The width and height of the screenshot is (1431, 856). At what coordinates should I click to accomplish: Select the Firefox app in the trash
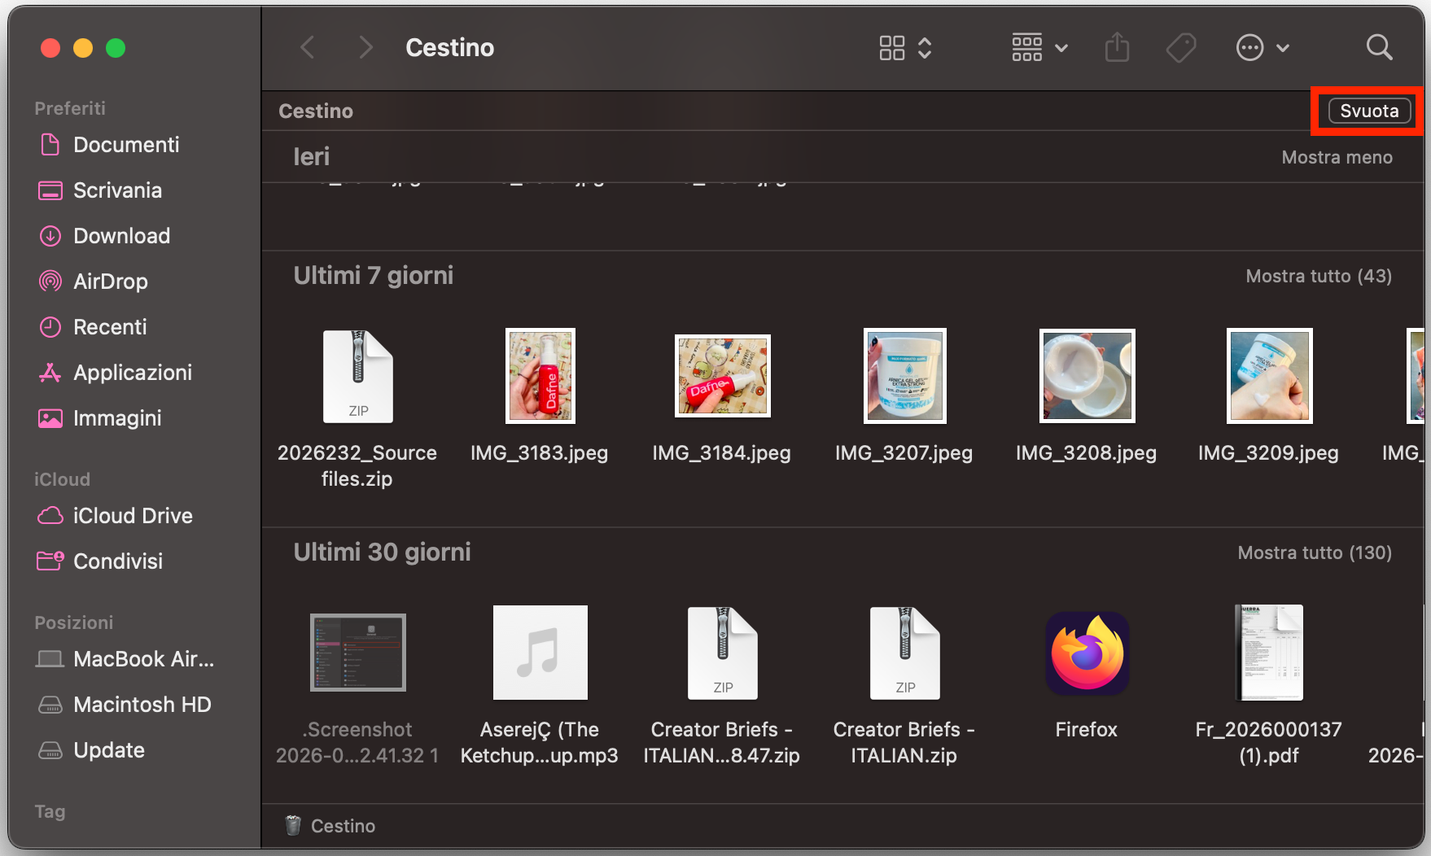[1086, 653]
